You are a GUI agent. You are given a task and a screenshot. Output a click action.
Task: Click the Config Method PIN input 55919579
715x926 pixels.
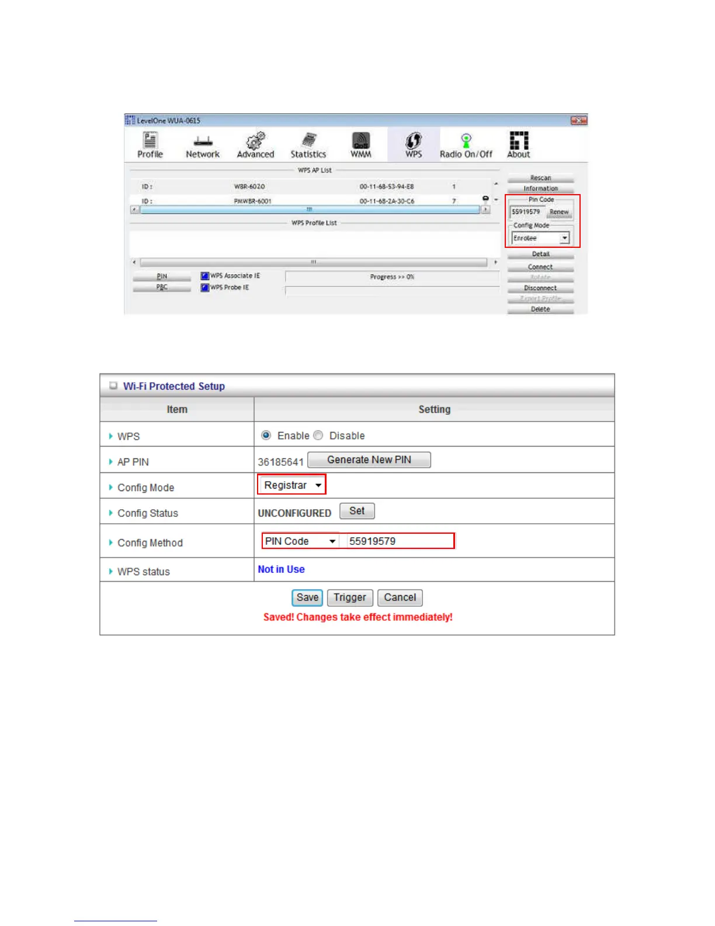(400, 541)
